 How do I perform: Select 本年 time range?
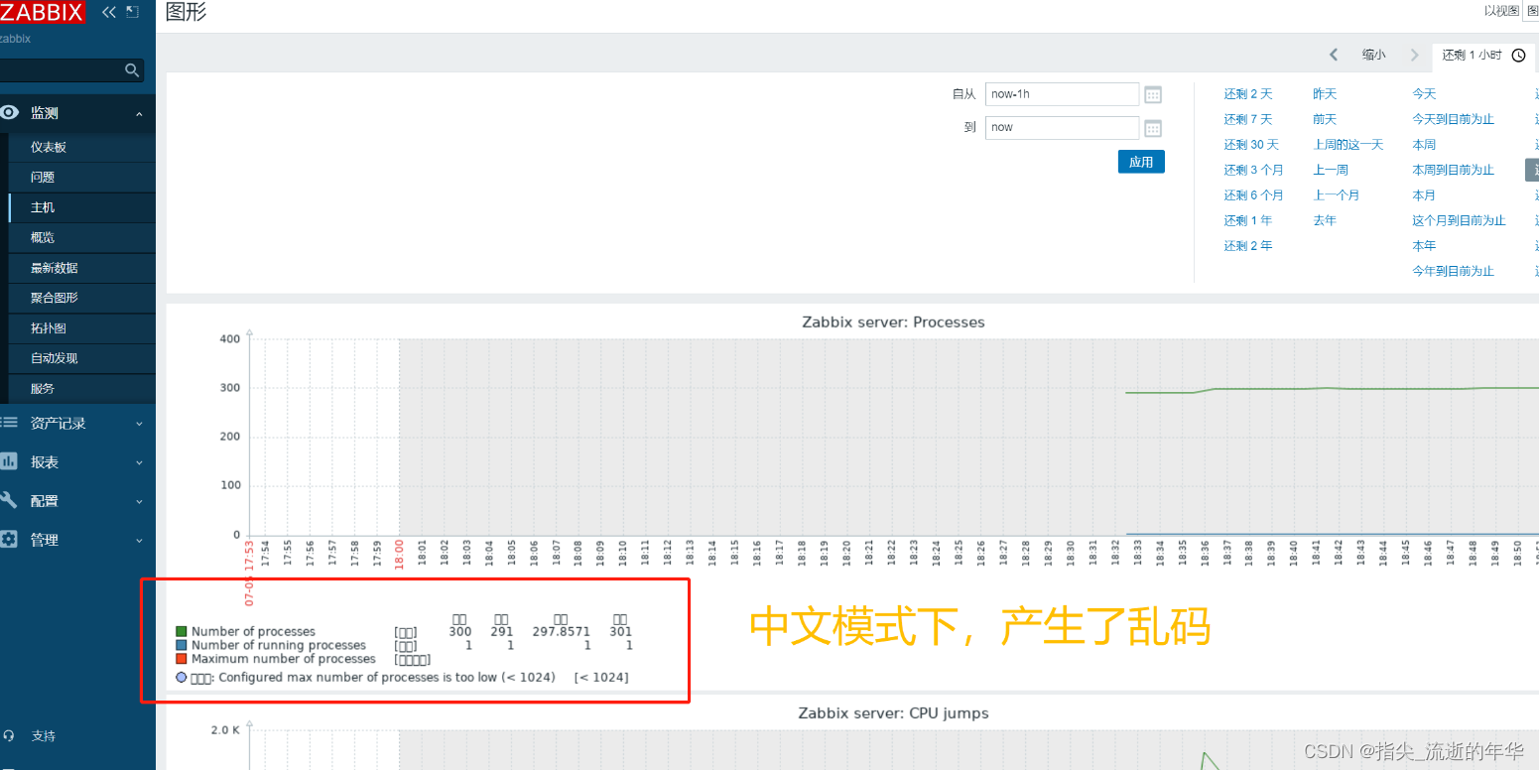(1425, 246)
